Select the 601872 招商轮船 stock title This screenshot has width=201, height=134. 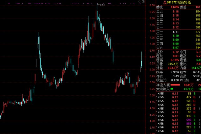[179, 2]
